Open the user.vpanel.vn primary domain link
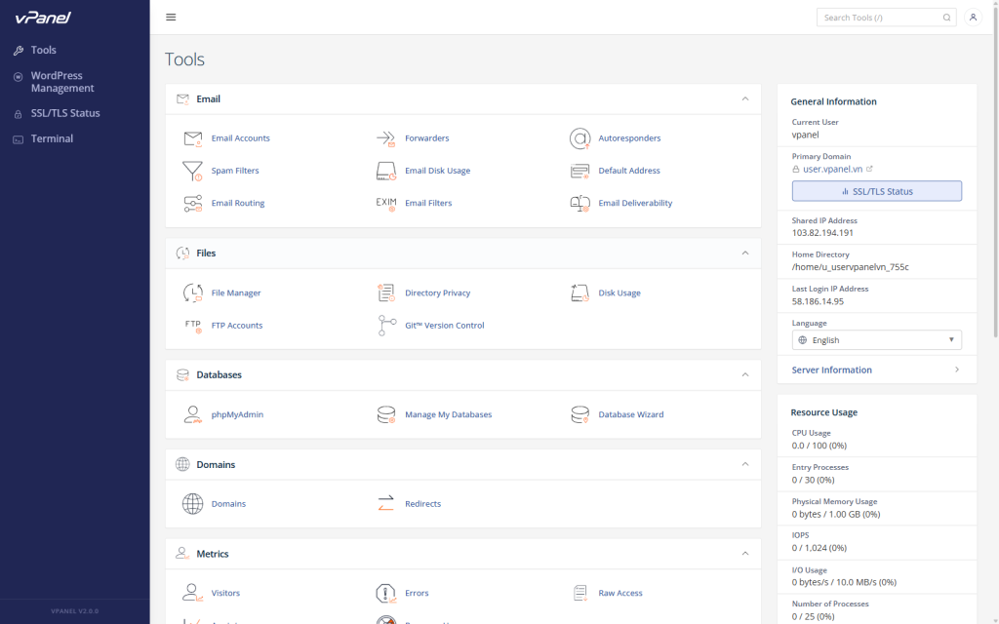The height and width of the screenshot is (624, 999). tap(832, 169)
